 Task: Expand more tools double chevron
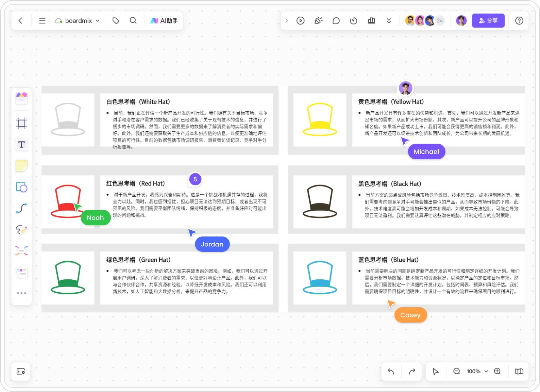(389, 21)
